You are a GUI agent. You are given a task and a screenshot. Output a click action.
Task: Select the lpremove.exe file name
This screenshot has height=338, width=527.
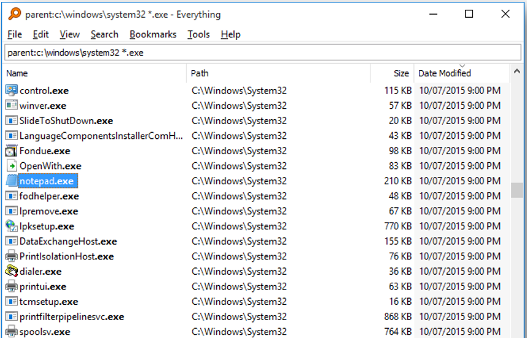click(49, 211)
